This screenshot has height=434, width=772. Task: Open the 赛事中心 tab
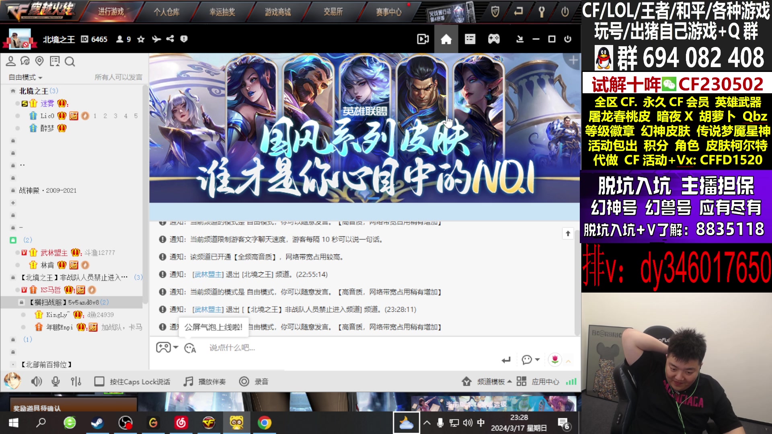388,12
